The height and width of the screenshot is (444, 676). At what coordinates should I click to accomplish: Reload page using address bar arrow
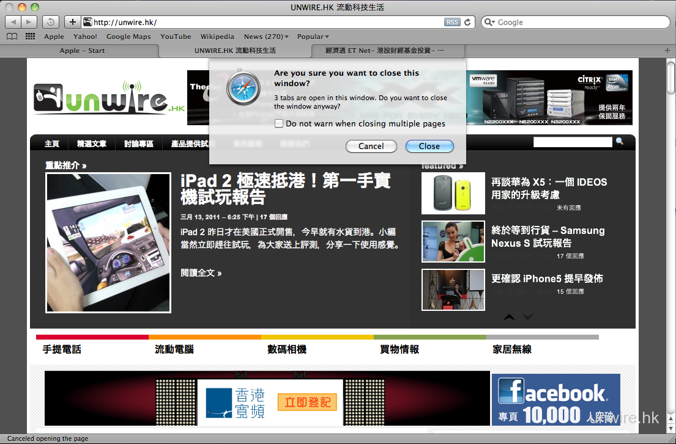[468, 22]
